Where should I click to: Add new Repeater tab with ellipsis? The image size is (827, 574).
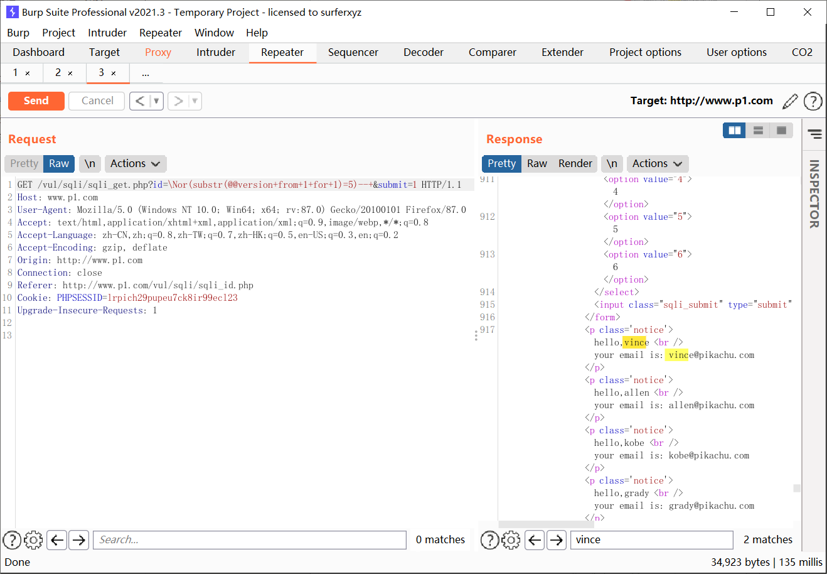(x=146, y=73)
